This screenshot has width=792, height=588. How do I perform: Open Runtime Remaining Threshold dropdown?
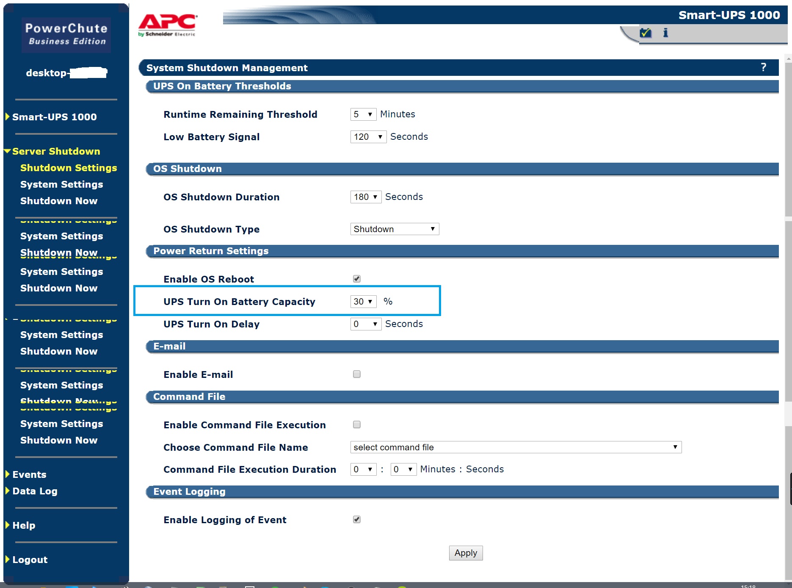click(363, 114)
